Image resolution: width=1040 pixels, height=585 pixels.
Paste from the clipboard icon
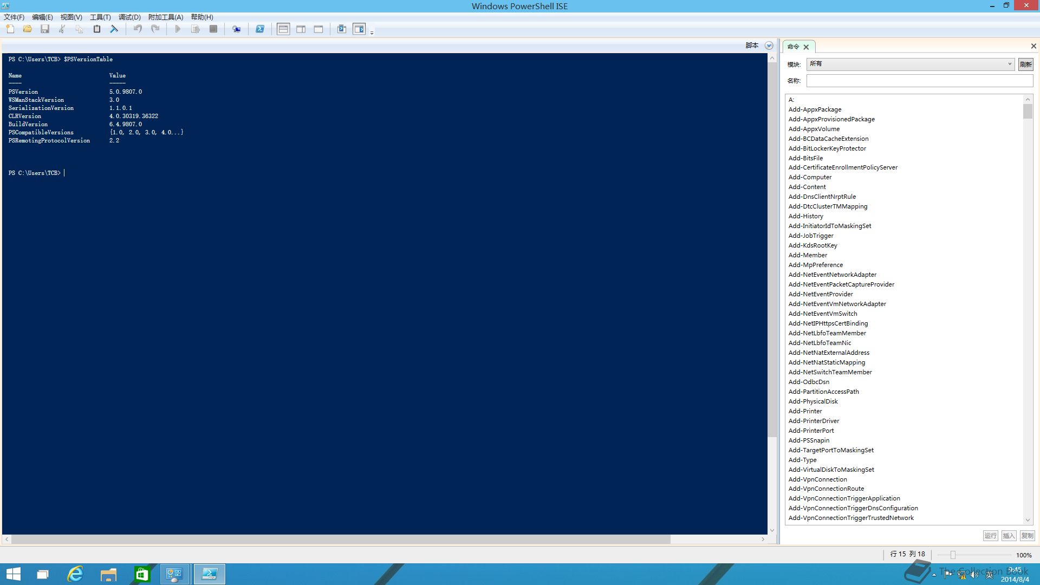coord(97,29)
